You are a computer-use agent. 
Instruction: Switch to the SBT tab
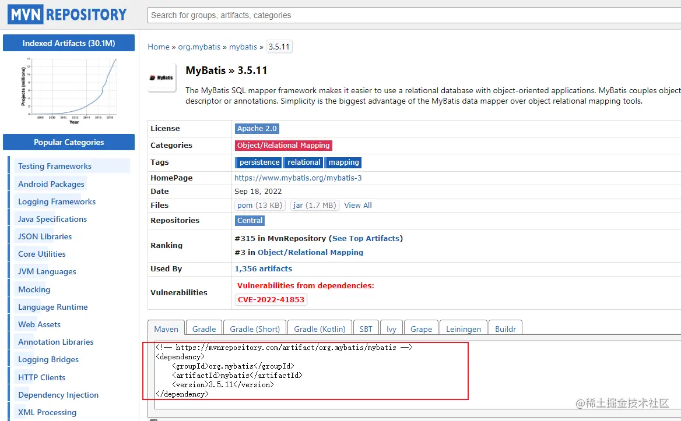pyautogui.click(x=366, y=328)
